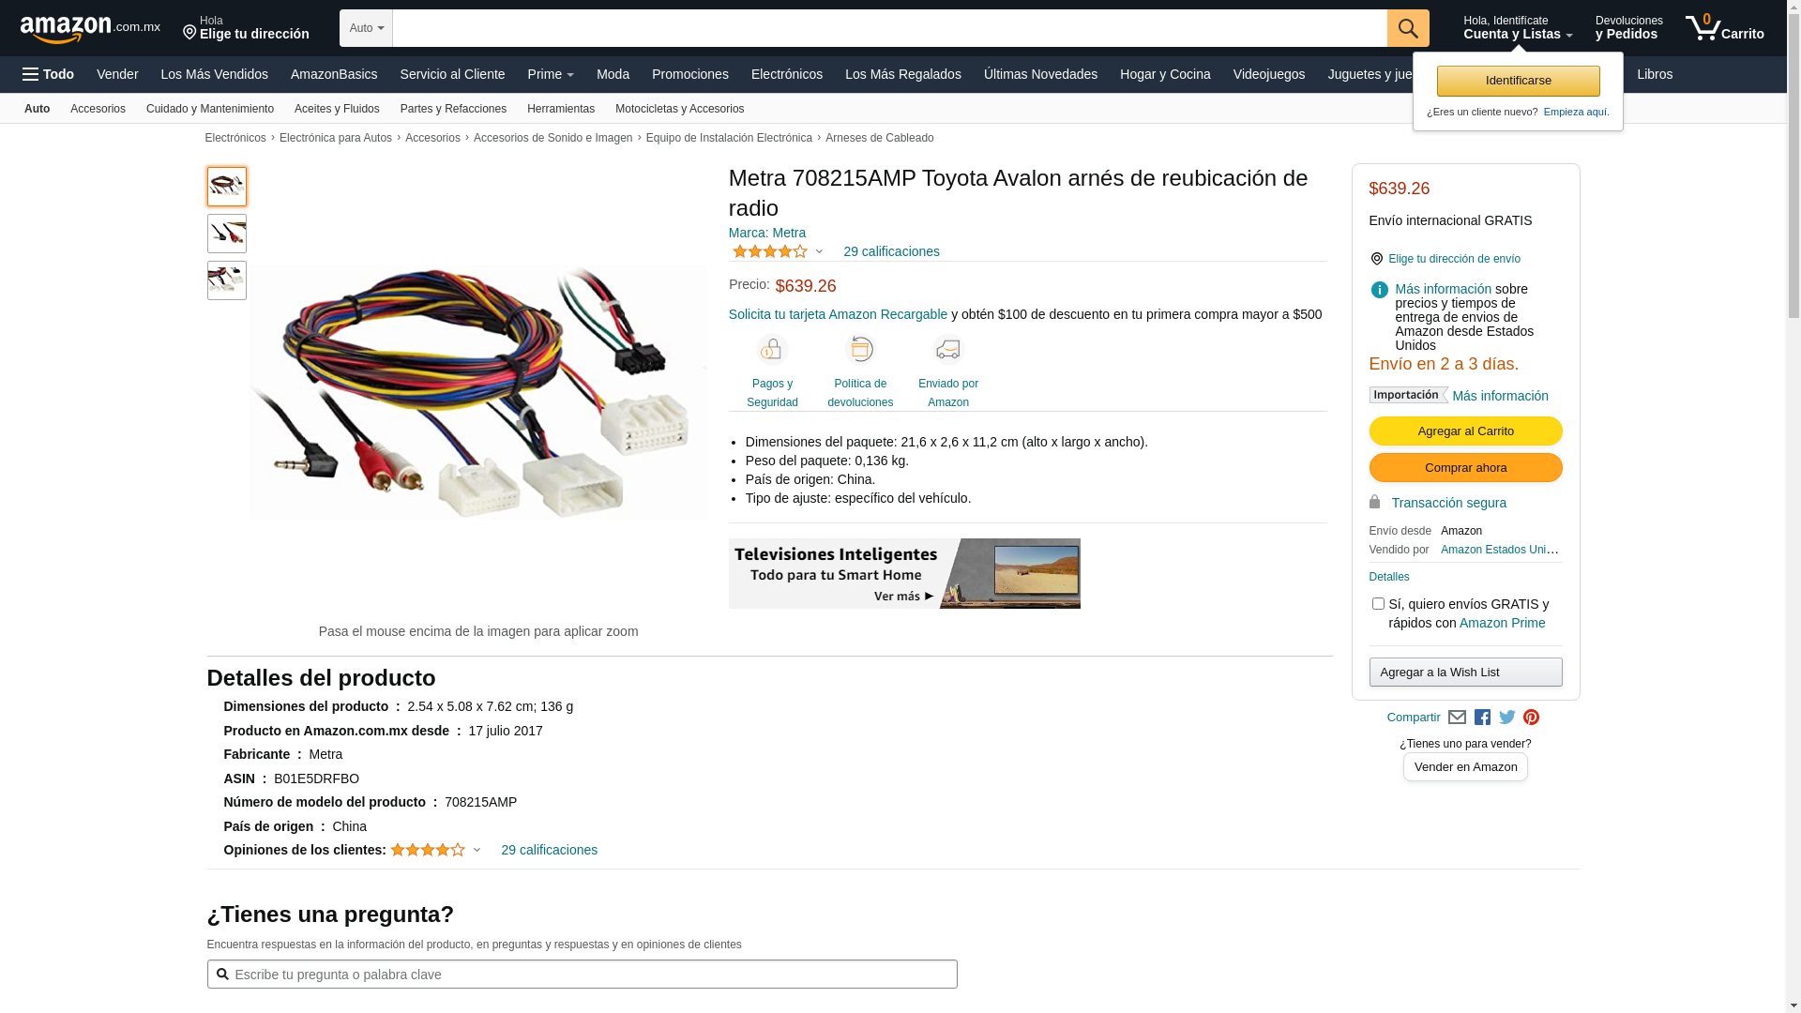Open the Todo hamburger menu
The height and width of the screenshot is (1013, 1801).
(x=48, y=74)
